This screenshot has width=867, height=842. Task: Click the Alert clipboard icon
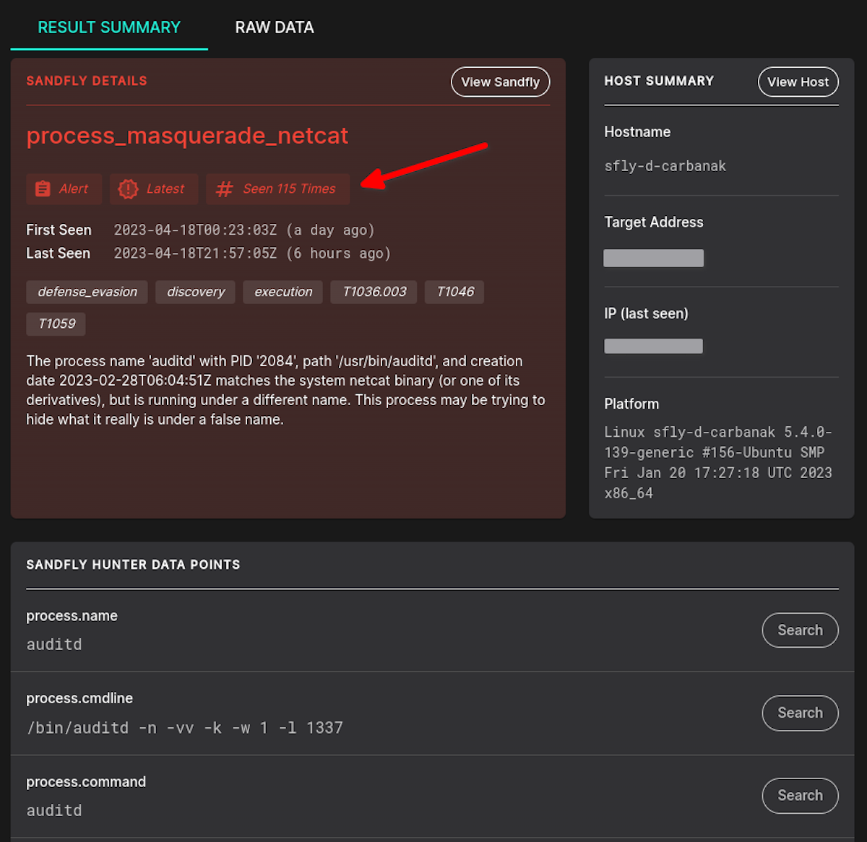coord(43,189)
